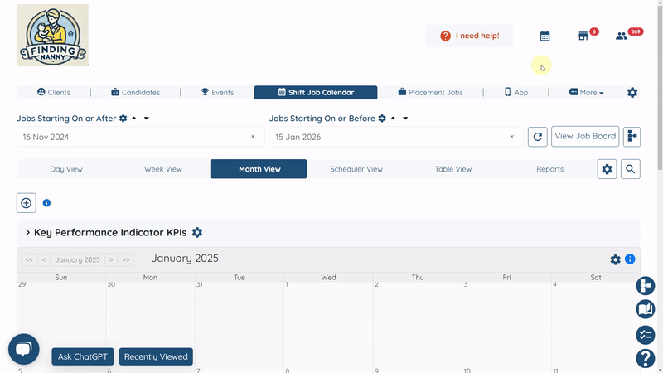Select Month View tab

(x=259, y=169)
